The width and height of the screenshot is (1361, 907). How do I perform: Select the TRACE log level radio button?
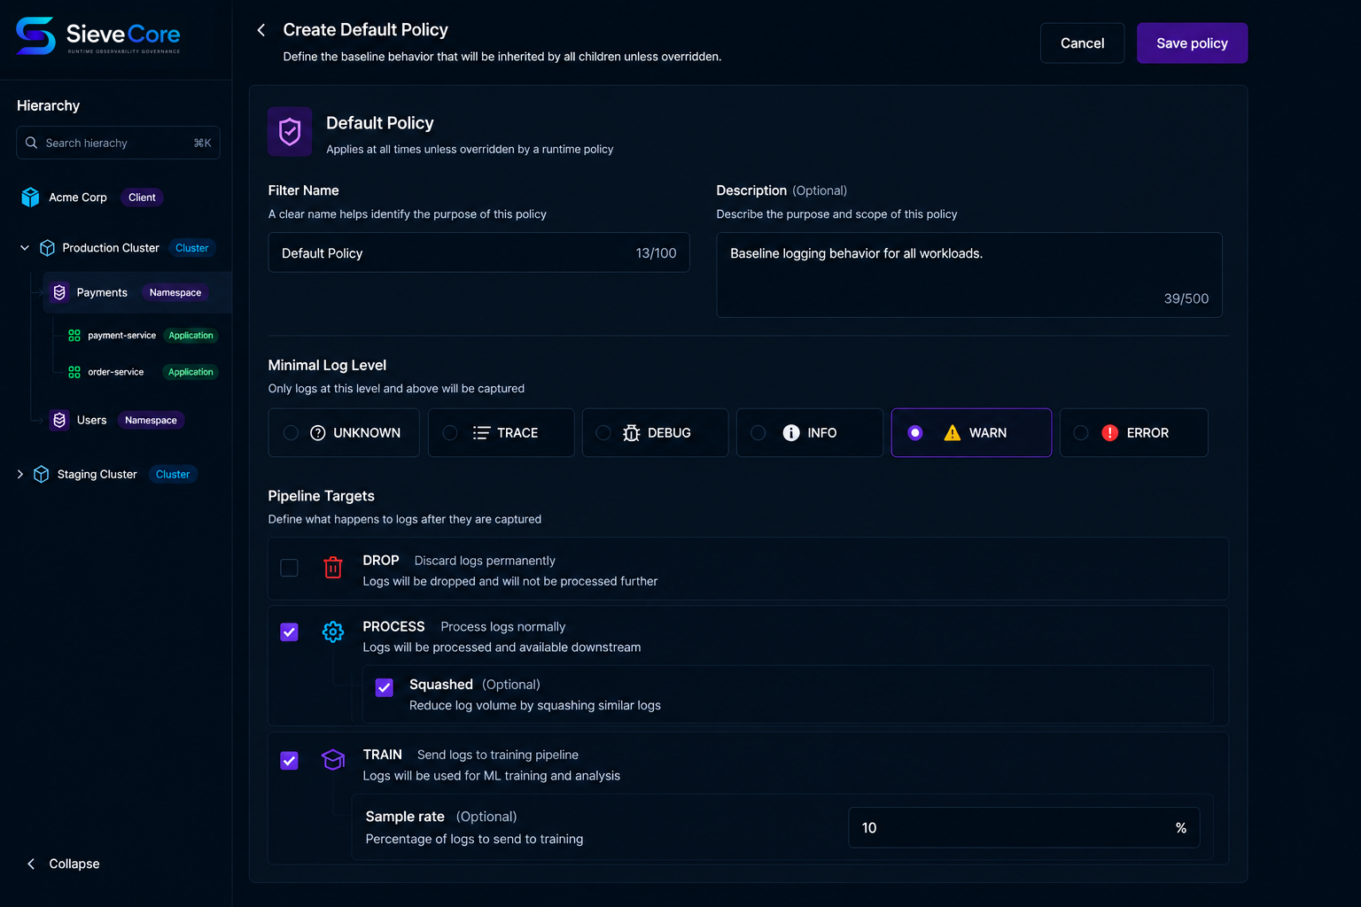(x=450, y=433)
